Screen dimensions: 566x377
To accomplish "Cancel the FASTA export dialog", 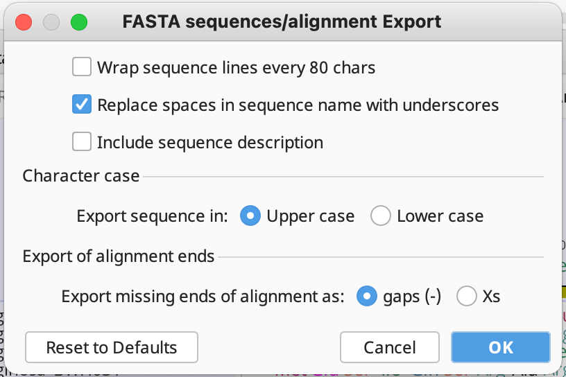I will [390, 347].
